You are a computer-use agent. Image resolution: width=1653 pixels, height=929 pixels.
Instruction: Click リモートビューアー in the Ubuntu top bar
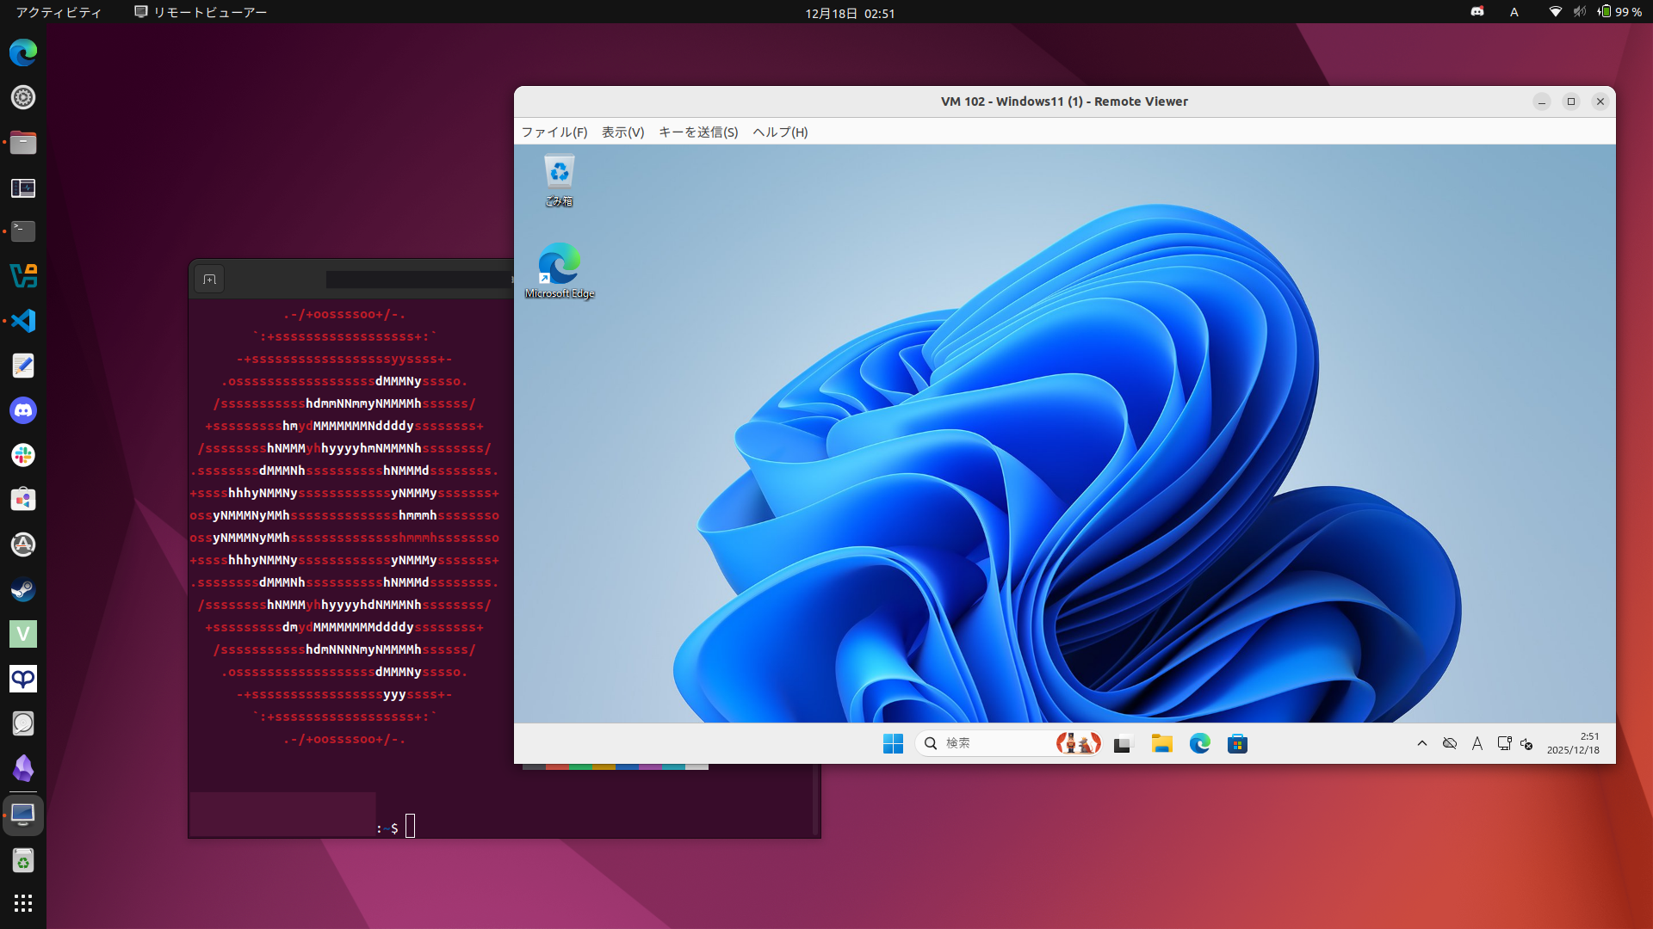[x=201, y=12]
